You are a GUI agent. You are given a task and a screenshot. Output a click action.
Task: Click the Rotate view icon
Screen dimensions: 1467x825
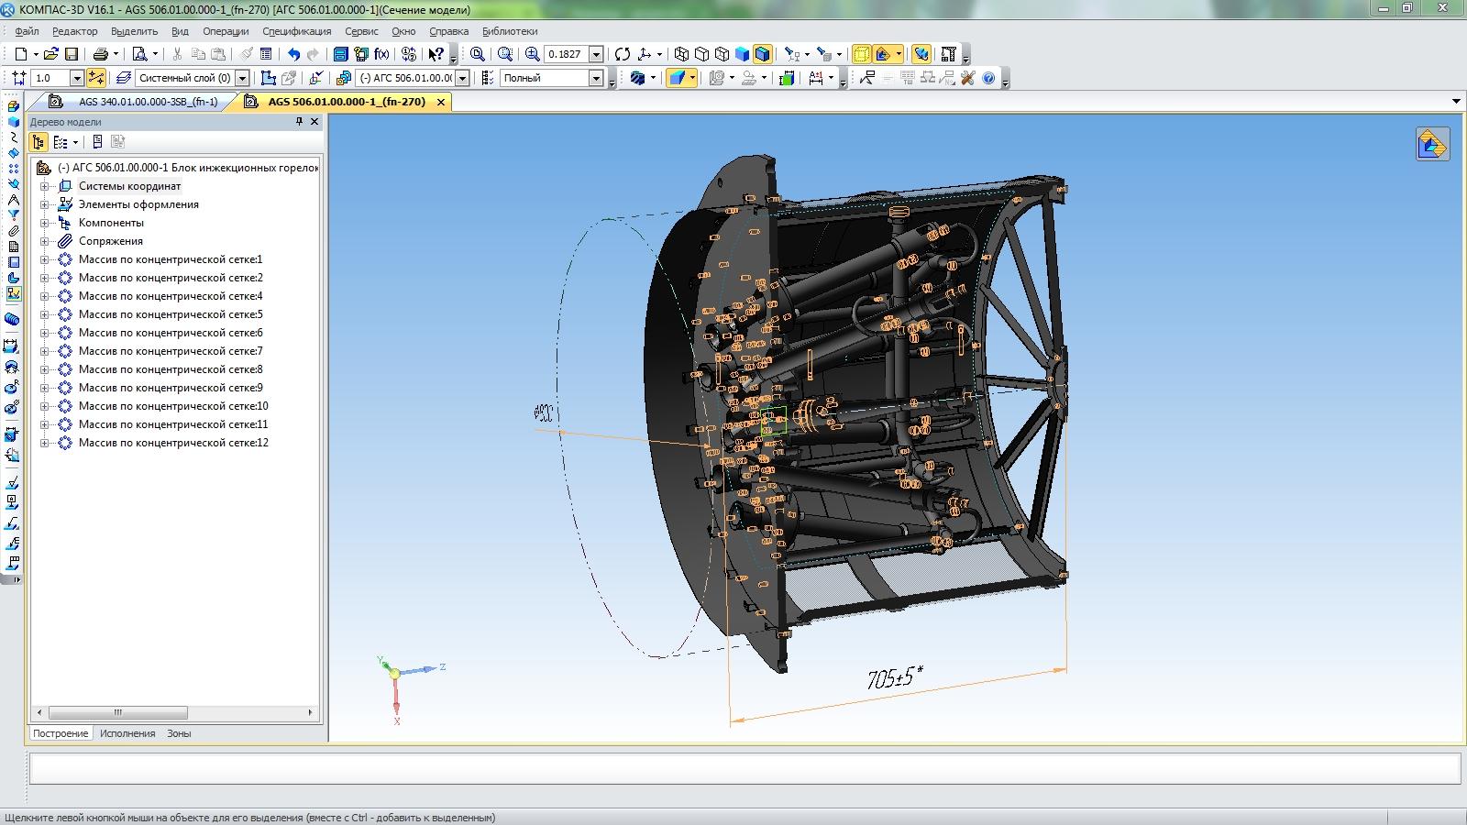[623, 54]
